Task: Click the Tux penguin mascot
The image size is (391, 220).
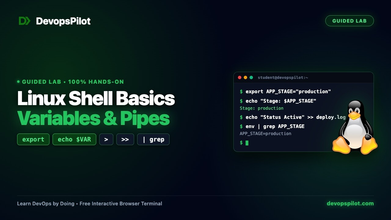Action: pyautogui.click(x=355, y=127)
